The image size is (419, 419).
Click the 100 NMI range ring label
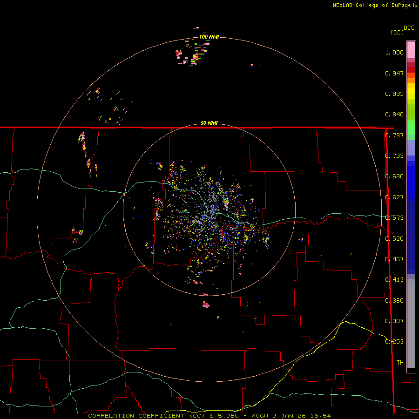[209, 37]
